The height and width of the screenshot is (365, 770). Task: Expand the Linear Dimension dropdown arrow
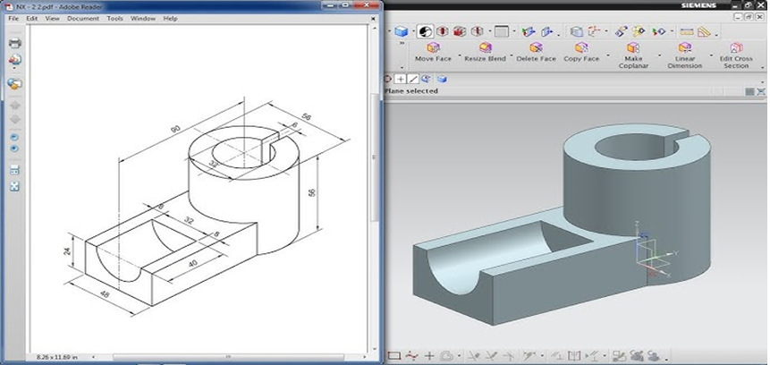point(711,54)
